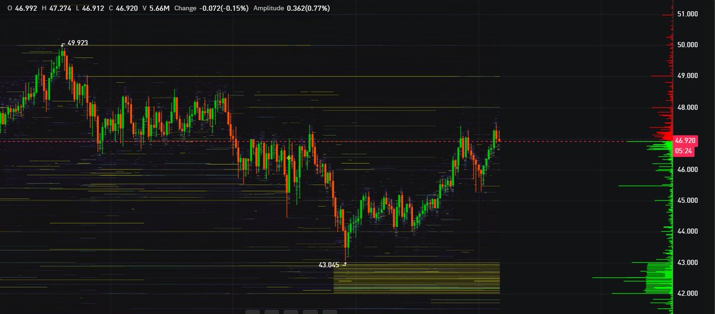Select the 49.923 high price marker label

(77, 43)
